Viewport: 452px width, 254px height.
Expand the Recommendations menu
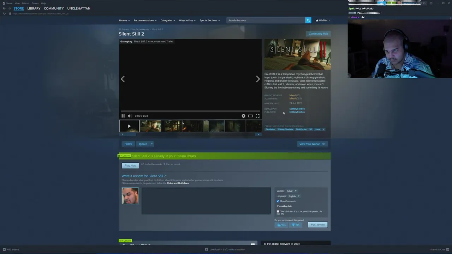[x=145, y=20]
